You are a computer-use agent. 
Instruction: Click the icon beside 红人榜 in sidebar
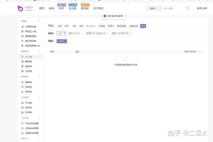22,57
